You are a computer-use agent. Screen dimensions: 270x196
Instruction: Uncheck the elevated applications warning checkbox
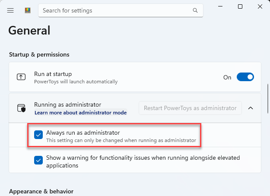(x=38, y=160)
